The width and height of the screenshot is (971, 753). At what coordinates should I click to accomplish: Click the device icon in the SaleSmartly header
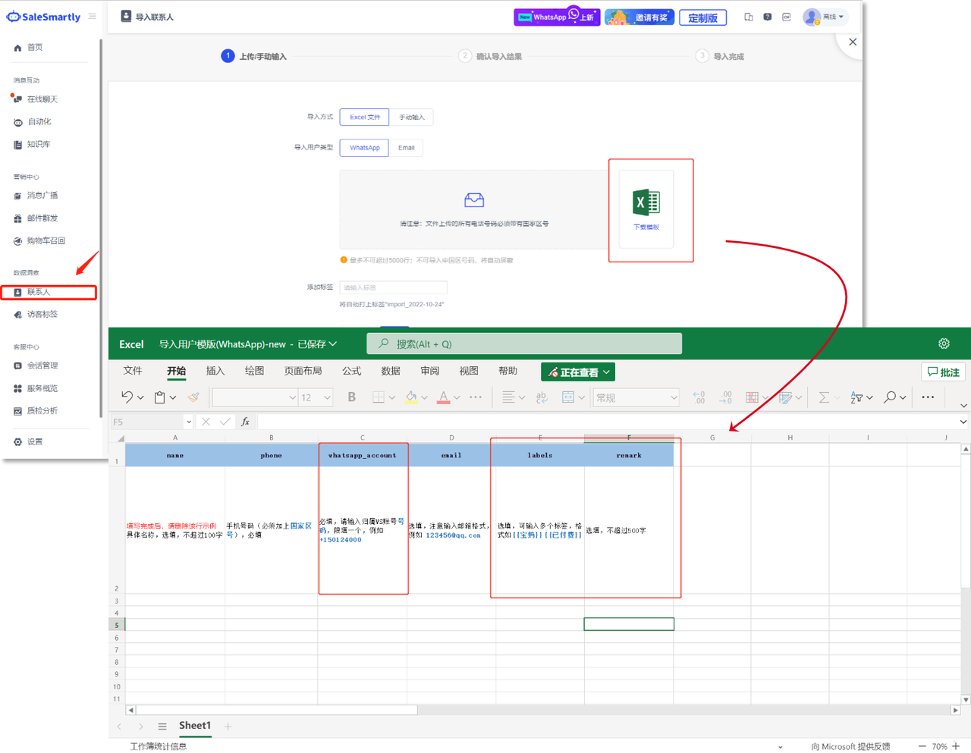coord(749,17)
